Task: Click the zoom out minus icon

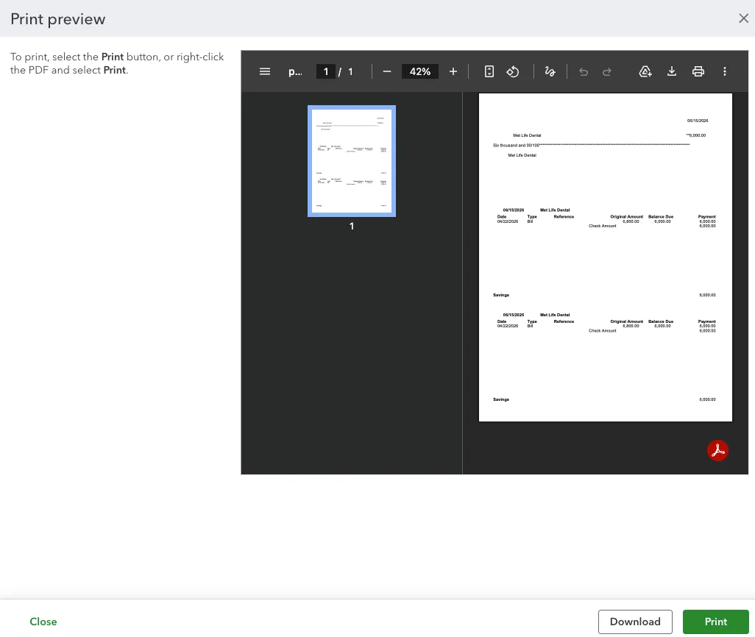Action: 386,72
